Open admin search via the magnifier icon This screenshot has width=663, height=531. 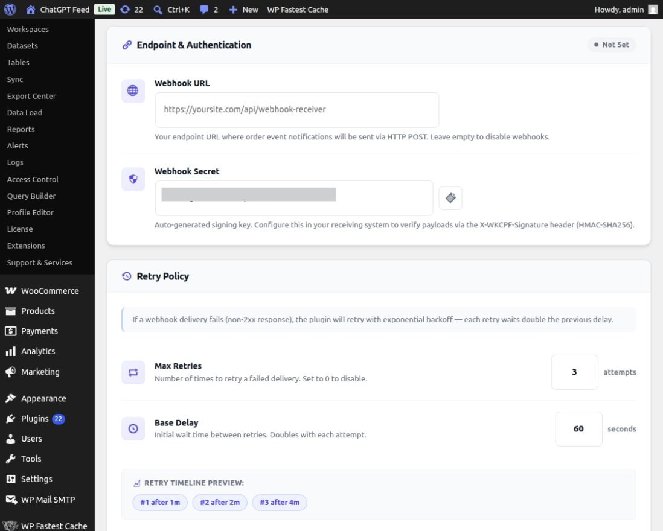(x=157, y=9)
